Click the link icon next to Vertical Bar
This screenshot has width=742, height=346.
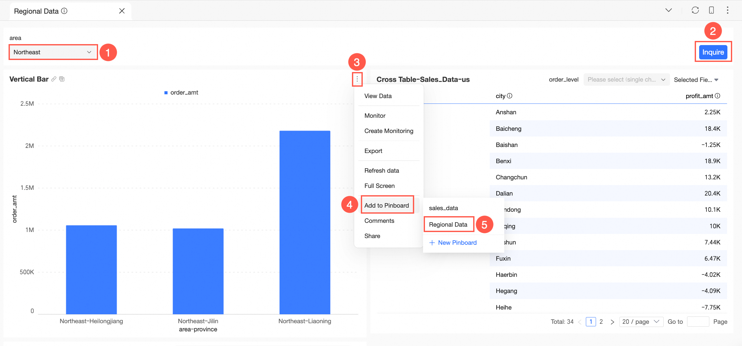click(x=54, y=79)
